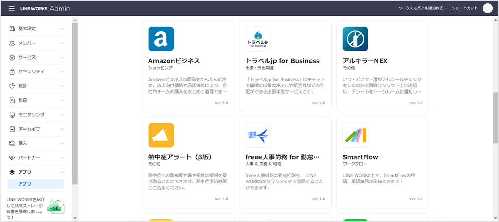Open the Amazonビジネス app title
The height and width of the screenshot is (222, 499).
click(174, 61)
